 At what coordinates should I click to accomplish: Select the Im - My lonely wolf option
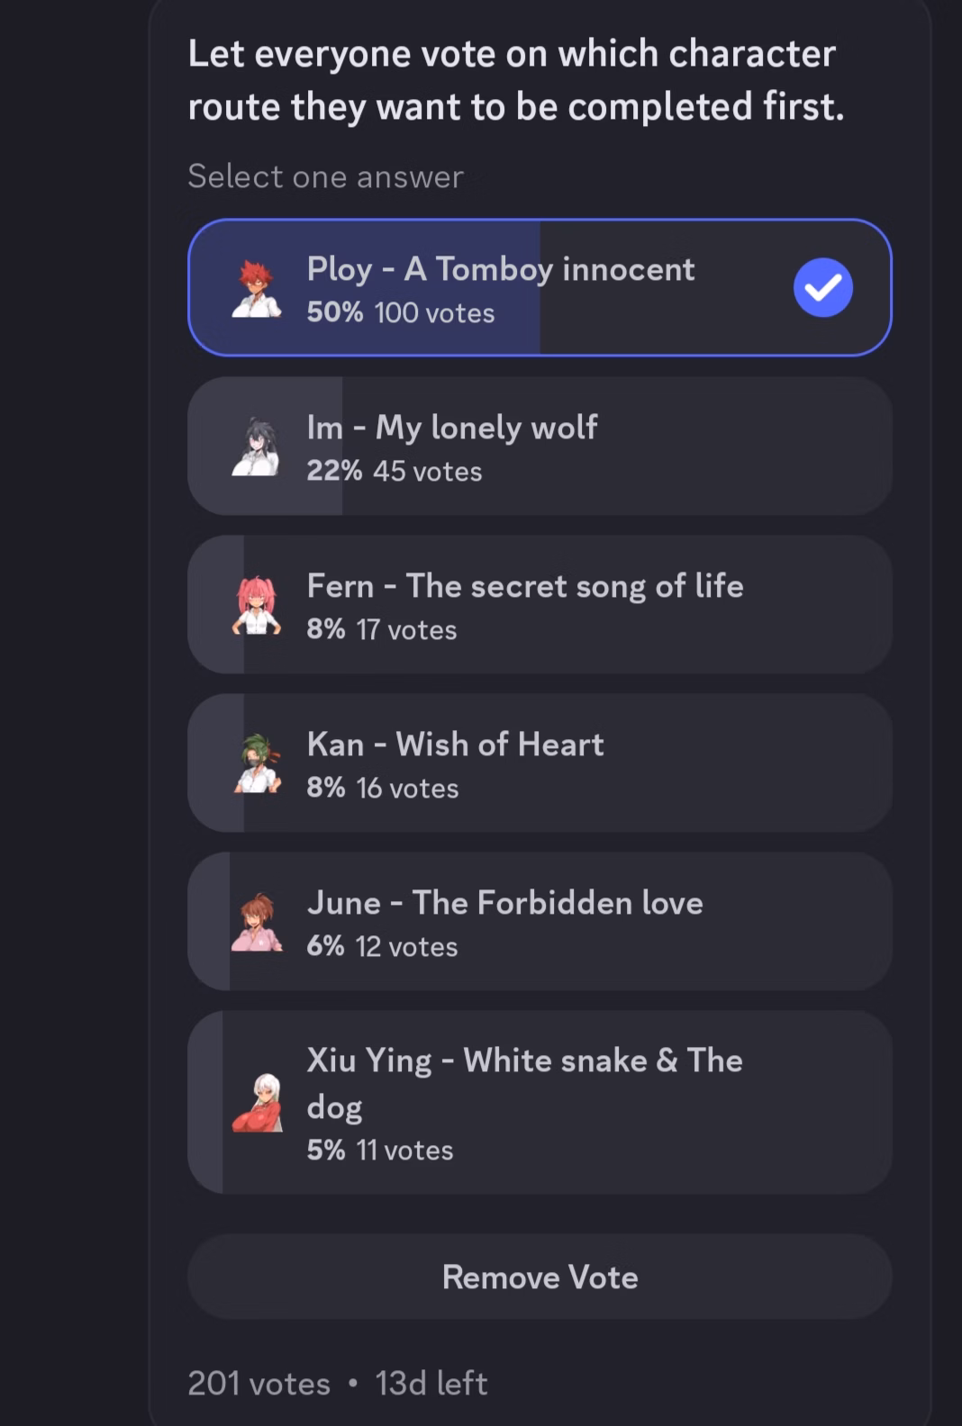click(540, 447)
